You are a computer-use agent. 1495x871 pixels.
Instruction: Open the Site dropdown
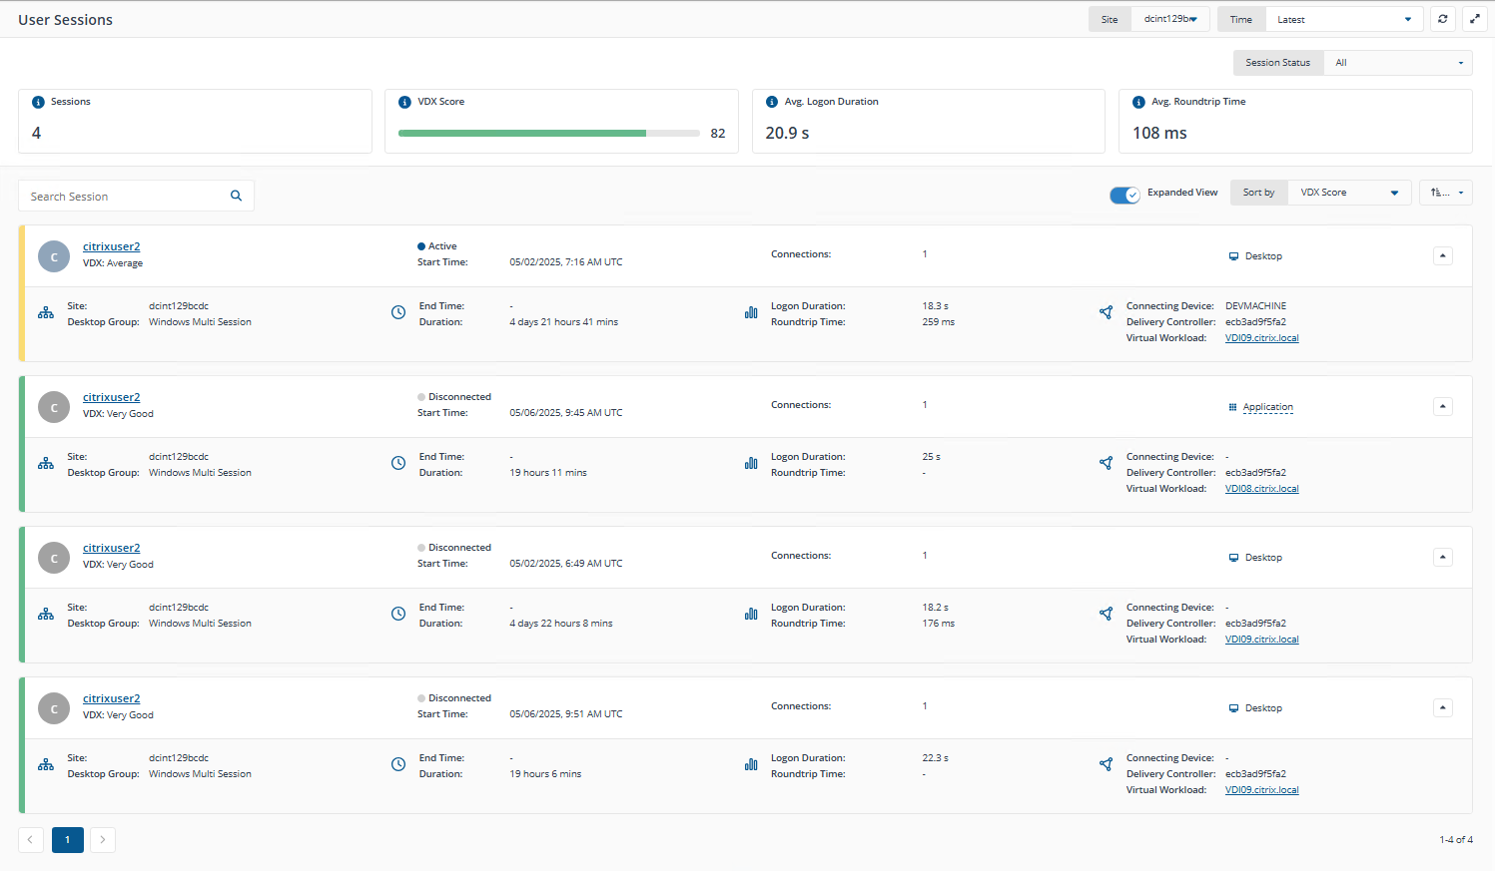pyautogui.click(x=1169, y=19)
